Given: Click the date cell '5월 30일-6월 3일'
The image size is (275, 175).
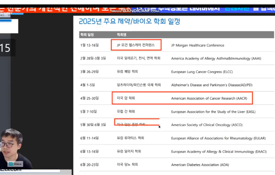Looking at the screenshot, I should point(93,125).
